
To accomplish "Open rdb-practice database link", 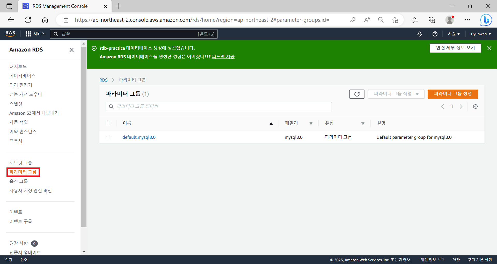I will pos(112,48).
